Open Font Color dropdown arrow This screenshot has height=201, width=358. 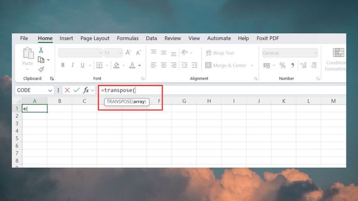(140, 65)
